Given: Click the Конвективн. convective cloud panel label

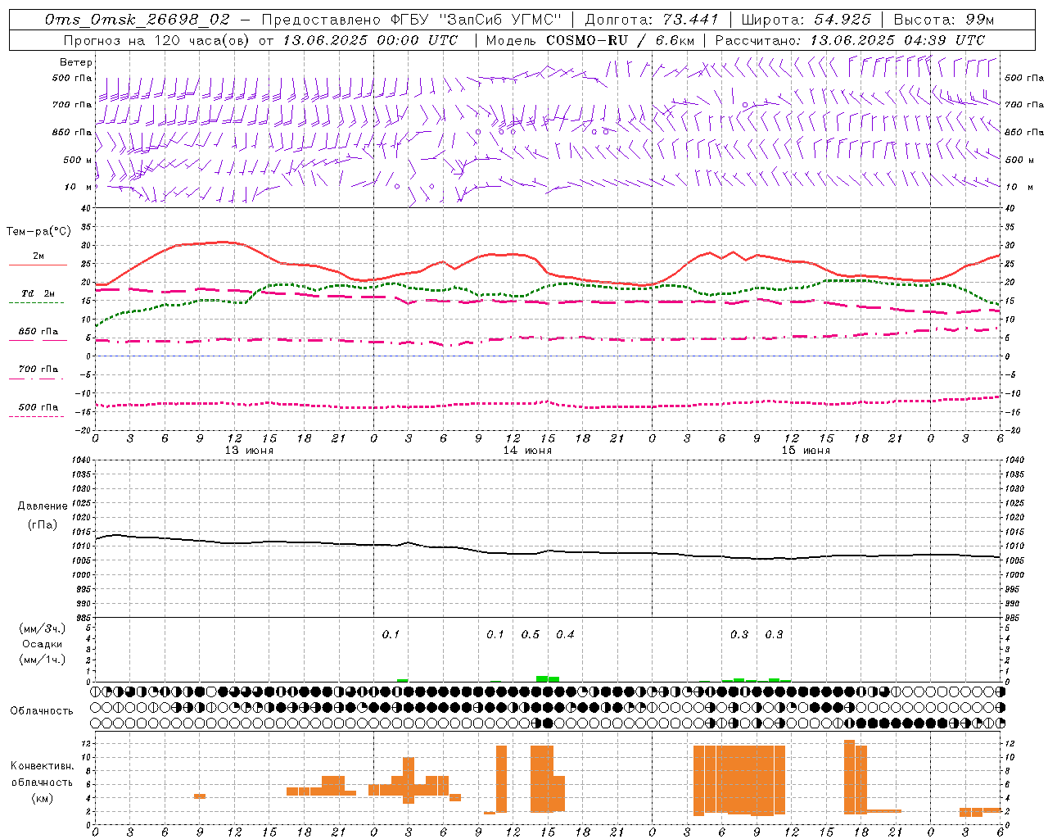Looking at the screenshot, I should (x=43, y=766).
